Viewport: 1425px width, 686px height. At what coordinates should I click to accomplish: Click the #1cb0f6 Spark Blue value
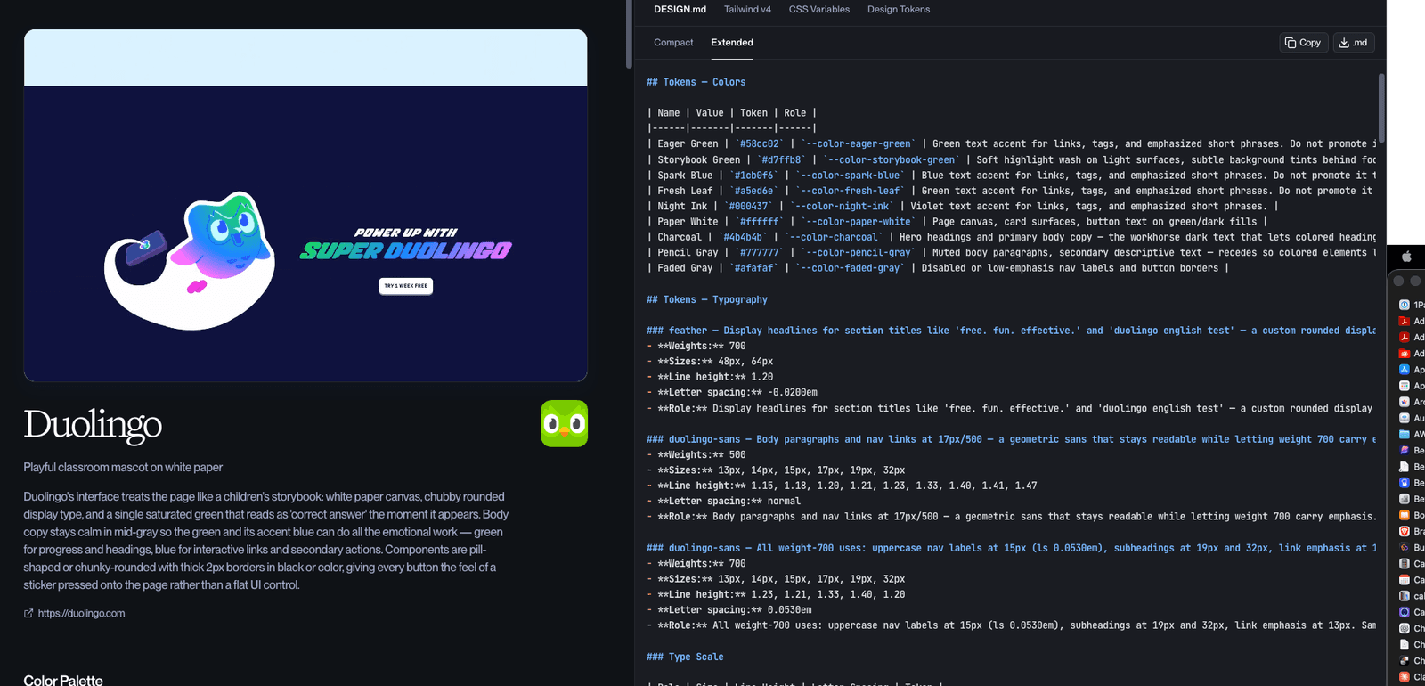tap(753, 176)
